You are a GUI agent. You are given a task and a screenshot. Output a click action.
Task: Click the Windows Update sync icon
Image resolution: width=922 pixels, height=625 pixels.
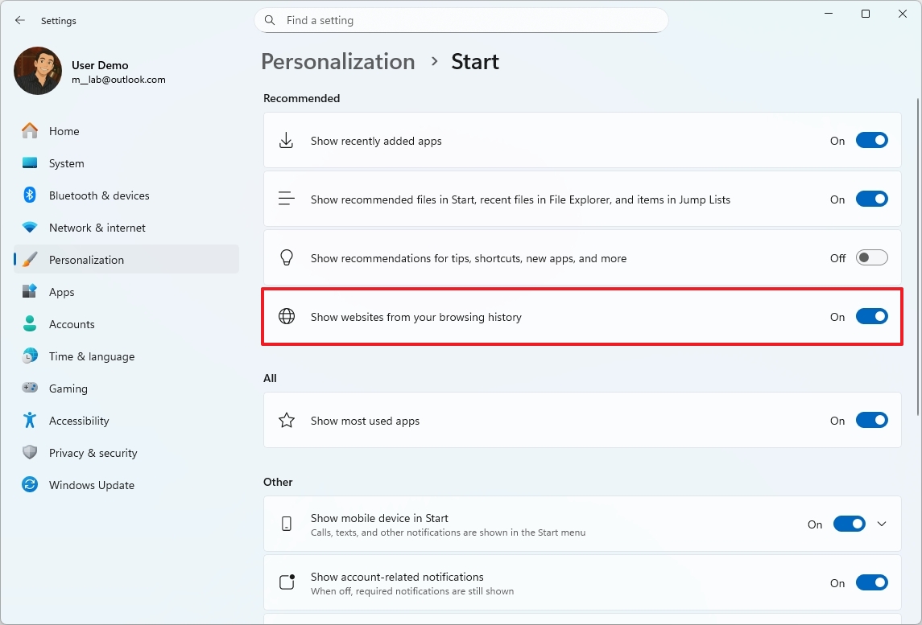click(x=30, y=485)
